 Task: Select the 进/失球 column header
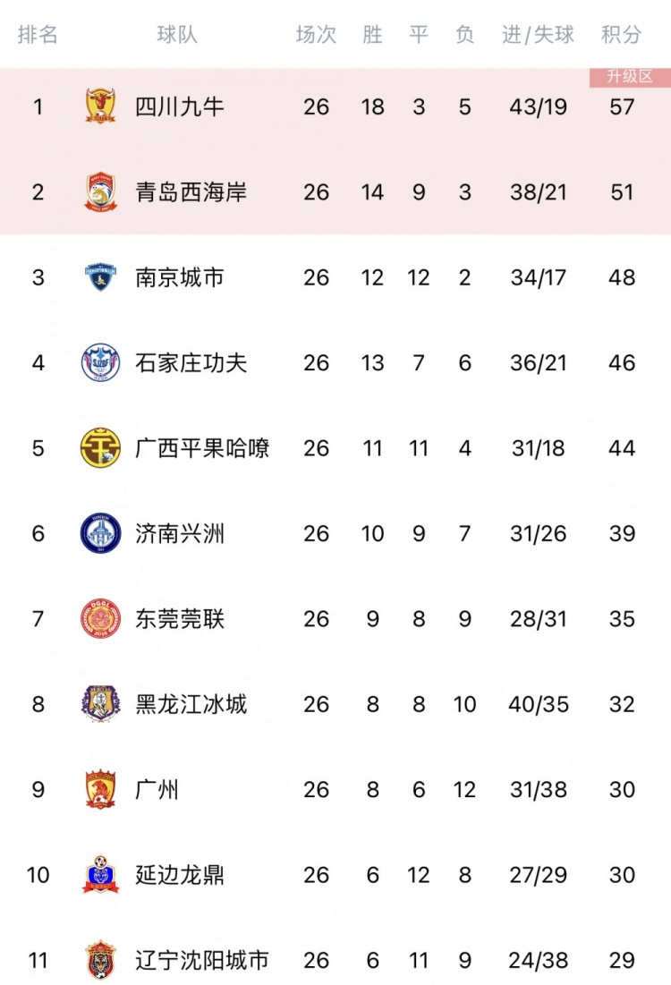click(538, 34)
